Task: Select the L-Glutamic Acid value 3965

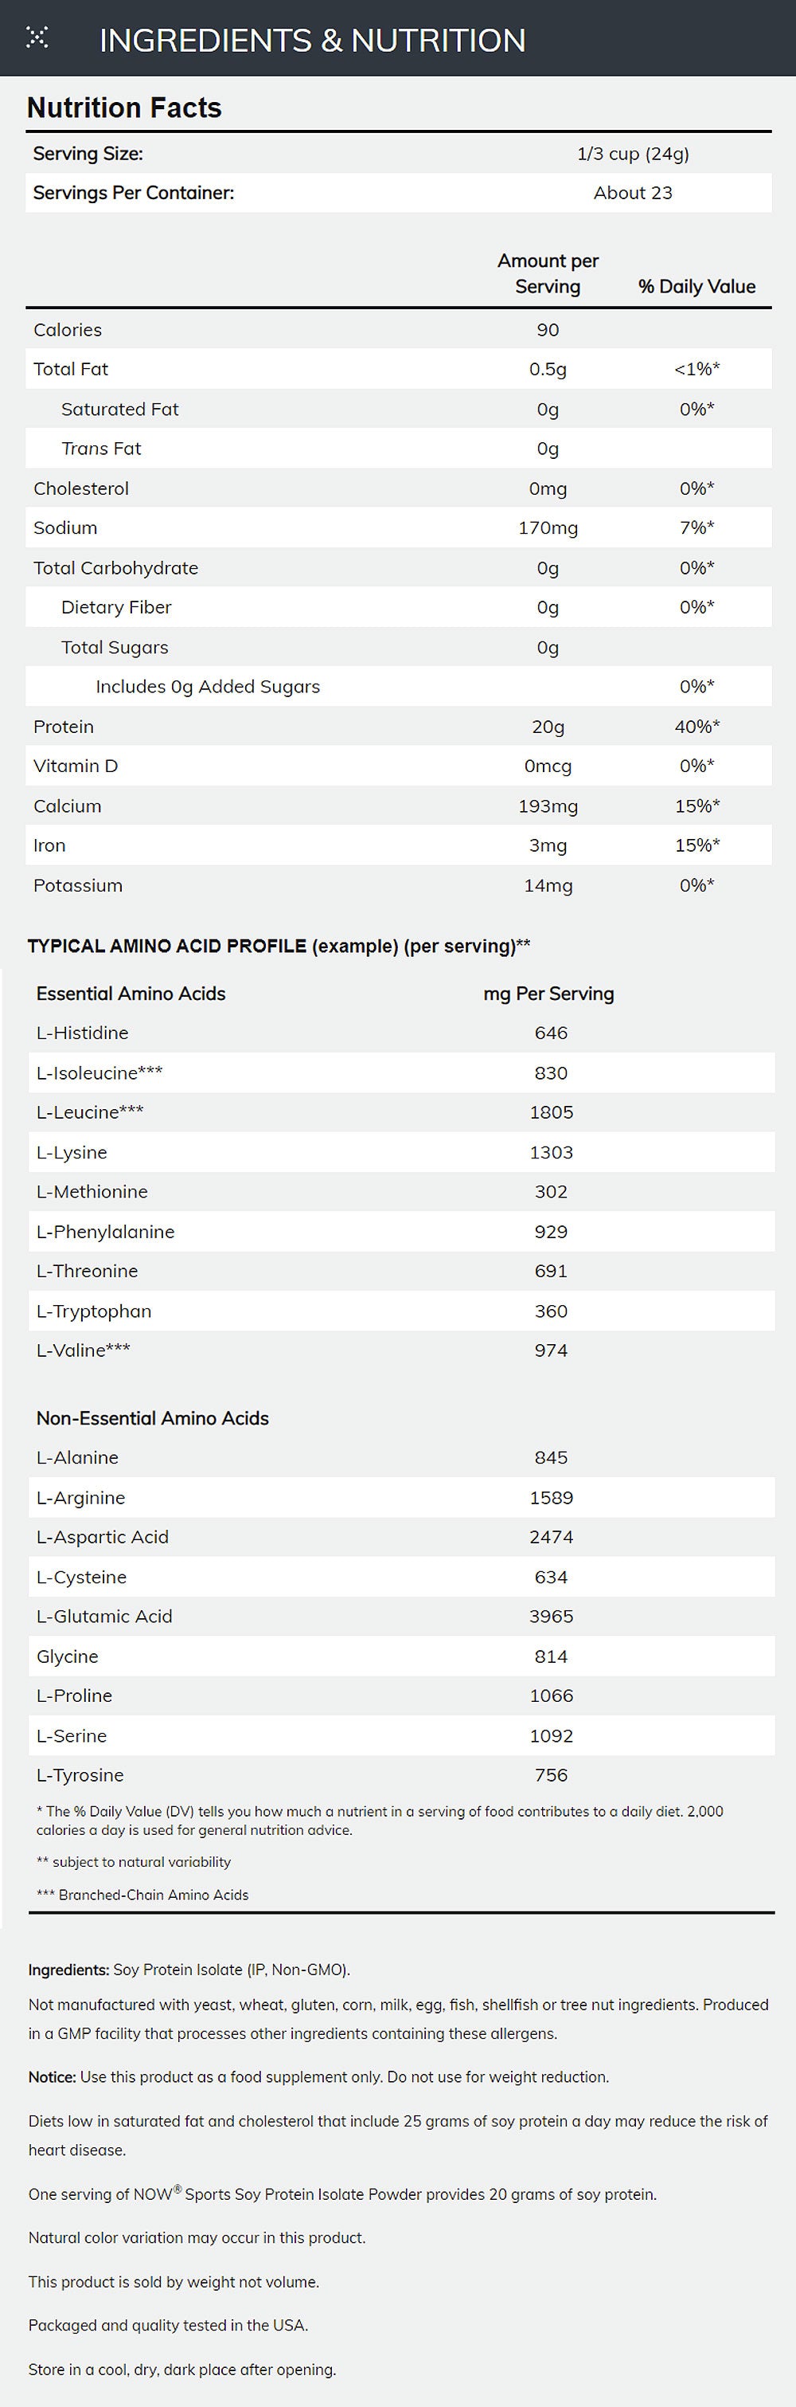Action: (x=551, y=1617)
